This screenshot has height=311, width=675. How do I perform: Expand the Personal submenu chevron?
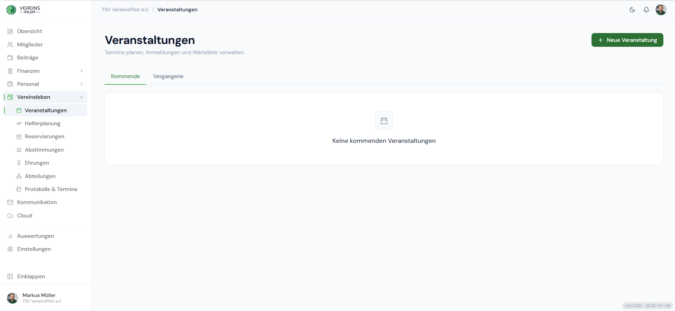coord(82,84)
